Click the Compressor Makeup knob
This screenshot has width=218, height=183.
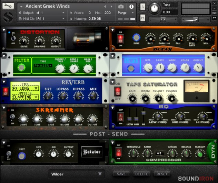(200, 154)
